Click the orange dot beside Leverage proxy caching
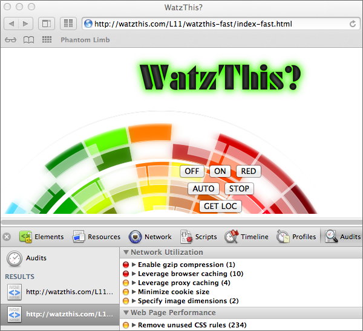This screenshot has height=331, width=363. [126, 283]
